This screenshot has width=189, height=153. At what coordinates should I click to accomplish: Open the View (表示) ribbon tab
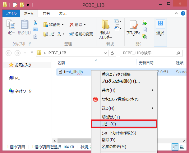(62, 14)
